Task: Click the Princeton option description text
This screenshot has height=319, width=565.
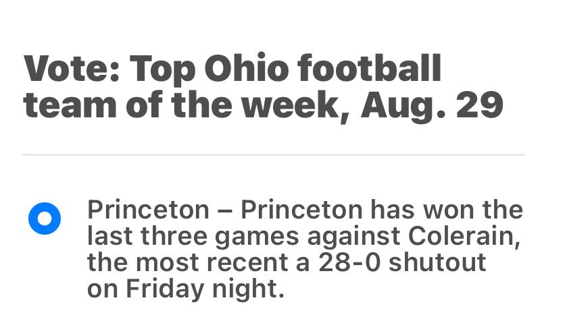Action: tap(304, 249)
